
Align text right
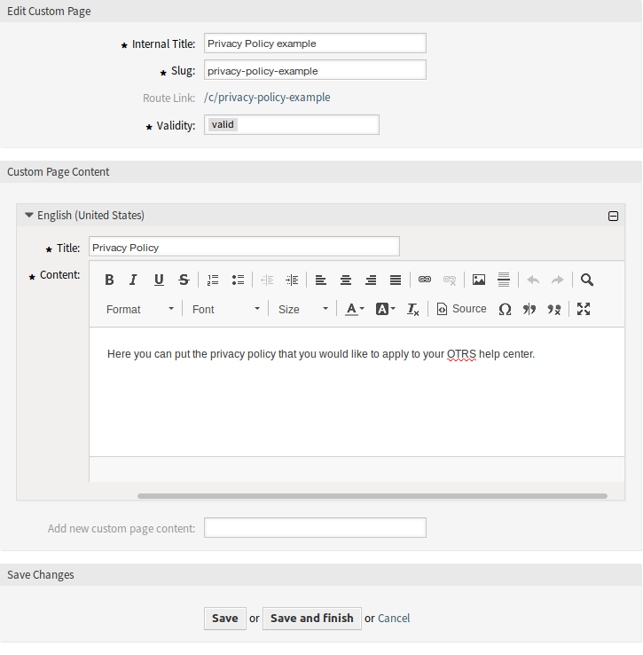coord(371,280)
